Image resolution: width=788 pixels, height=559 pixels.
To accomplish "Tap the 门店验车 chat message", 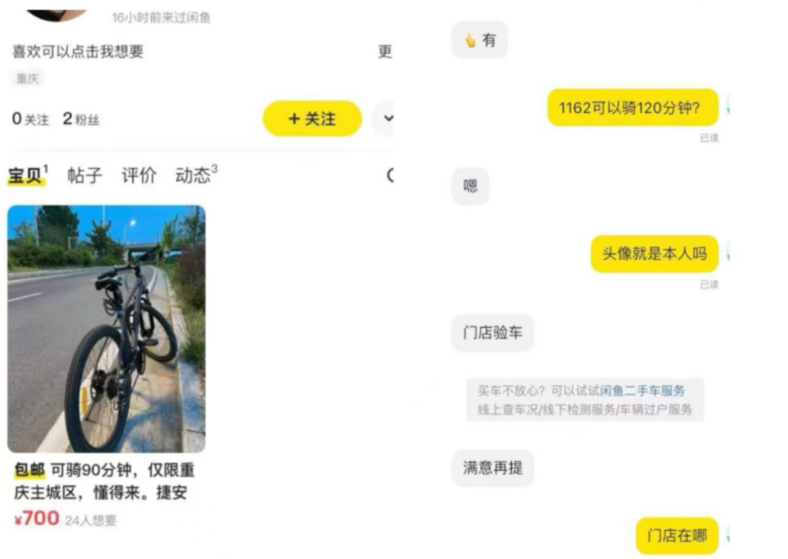I will click(x=492, y=332).
